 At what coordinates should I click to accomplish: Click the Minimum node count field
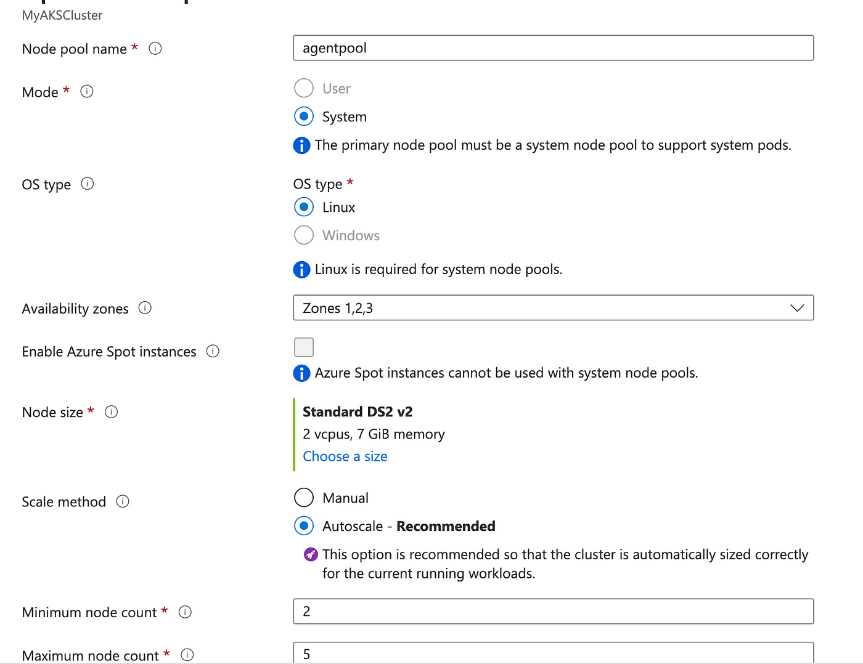[x=554, y=611]
